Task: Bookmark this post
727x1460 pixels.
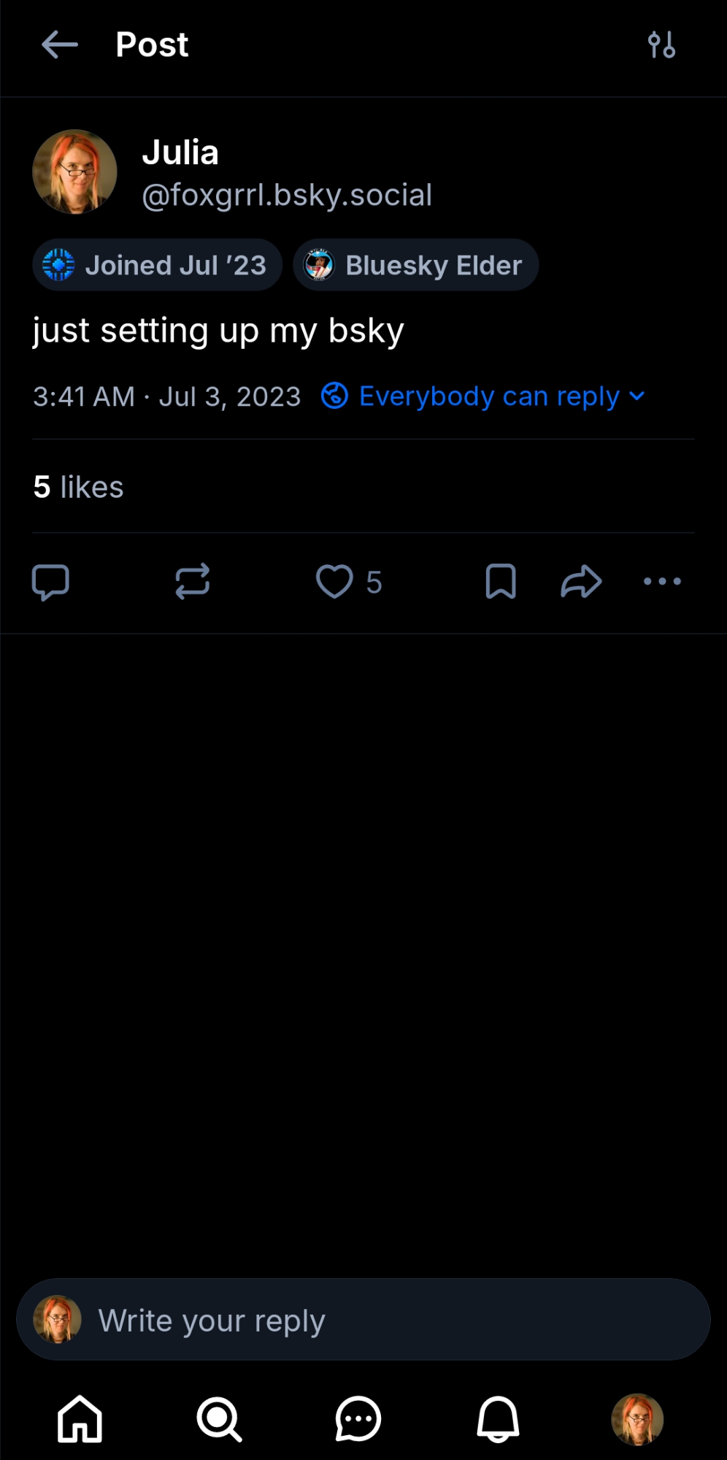Action: 501,582
